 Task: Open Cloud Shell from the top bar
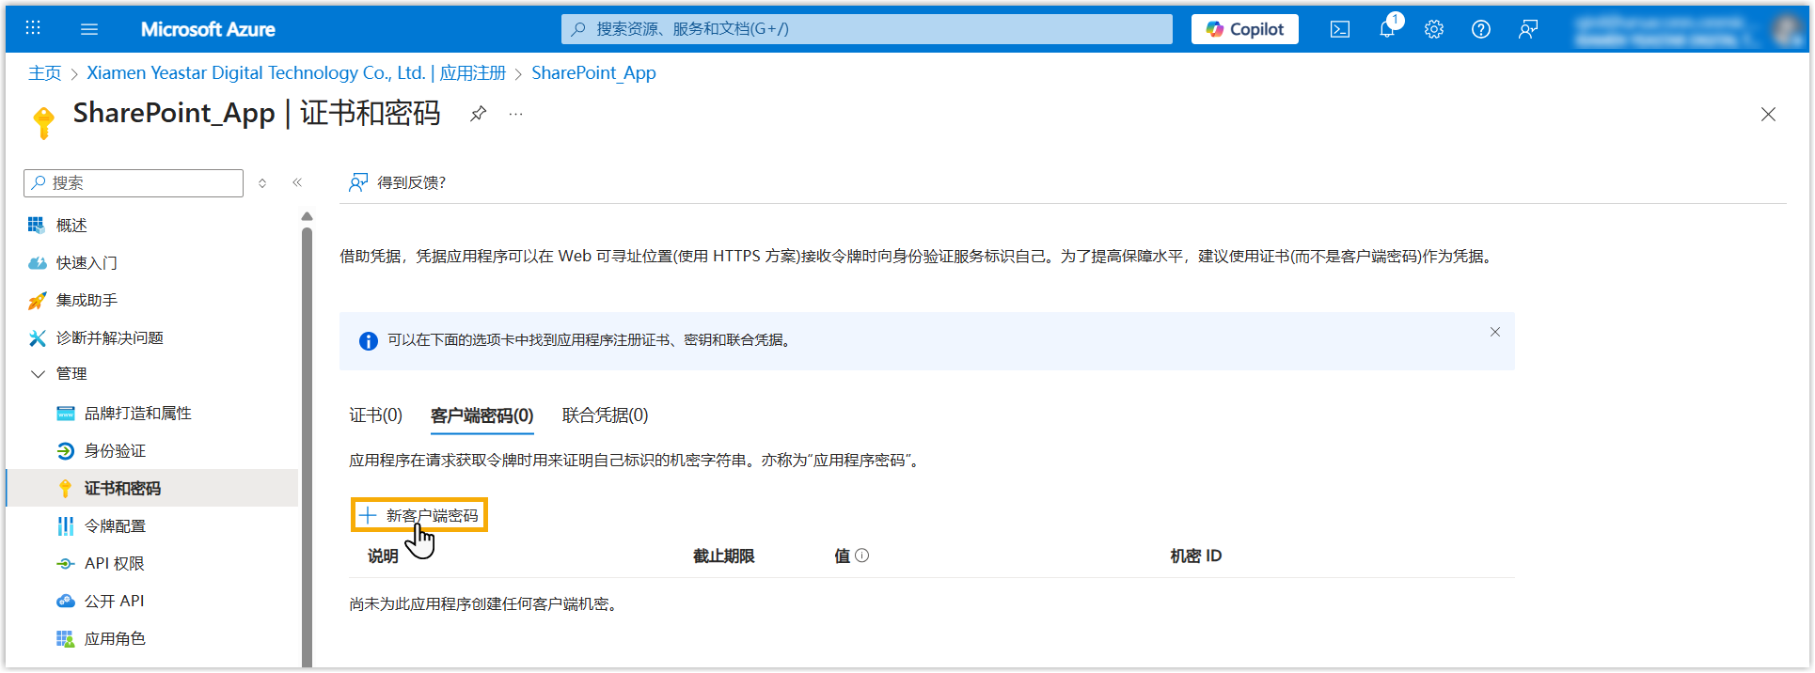pos(1340,29)
